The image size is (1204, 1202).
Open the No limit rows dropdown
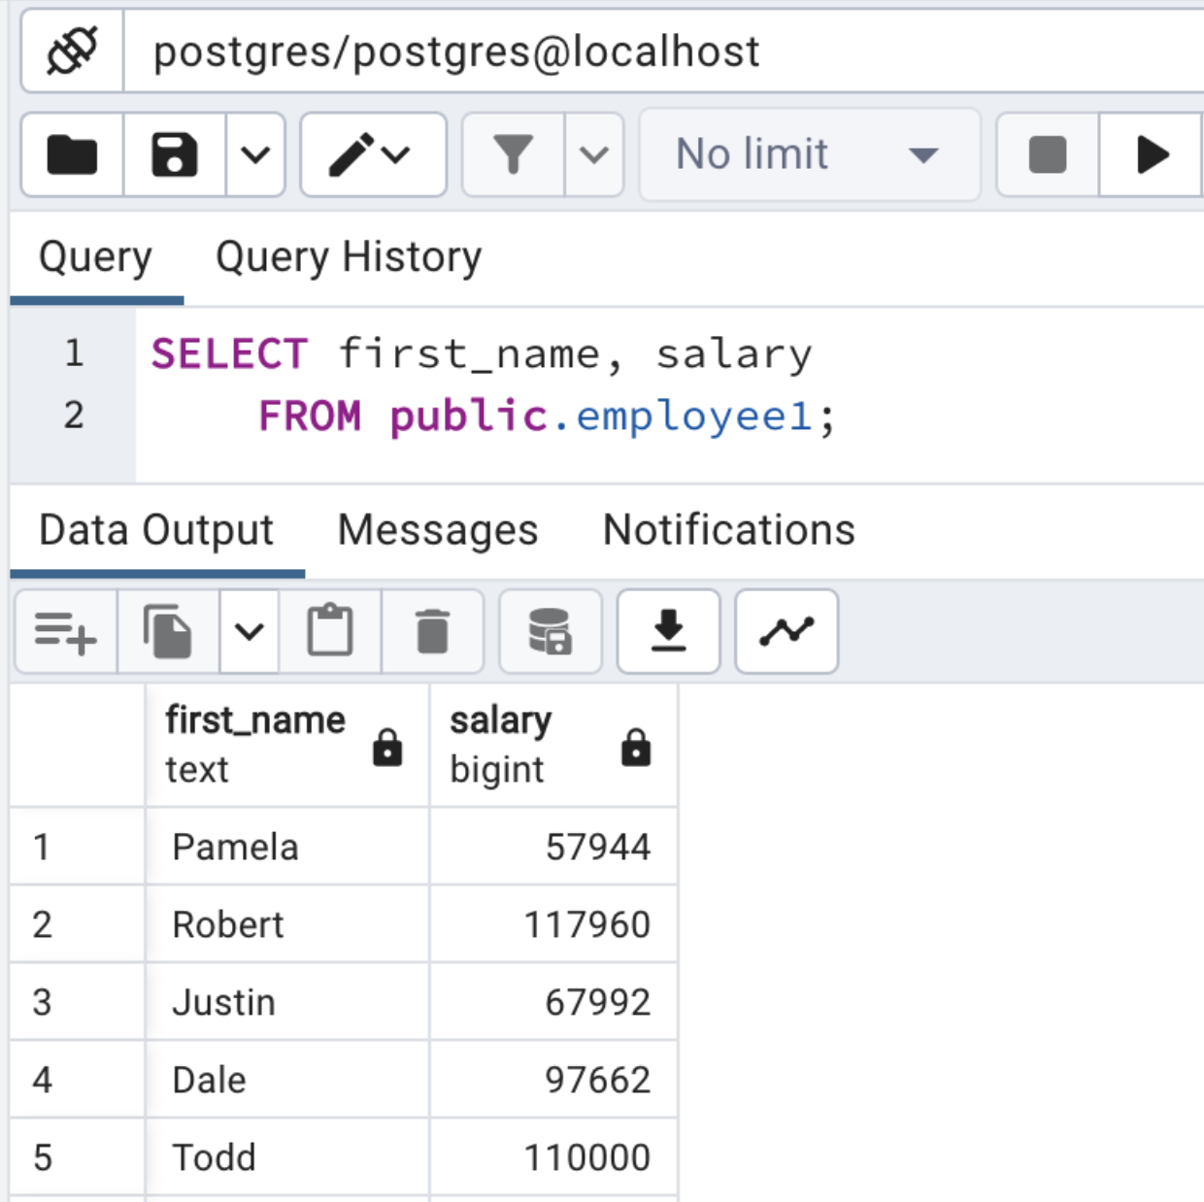(808, 155)
